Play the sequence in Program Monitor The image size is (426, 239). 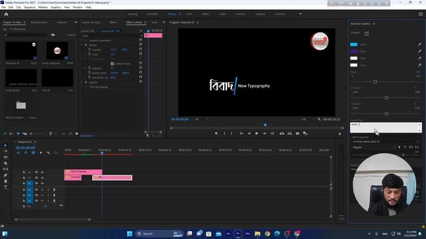pos(257,133)
